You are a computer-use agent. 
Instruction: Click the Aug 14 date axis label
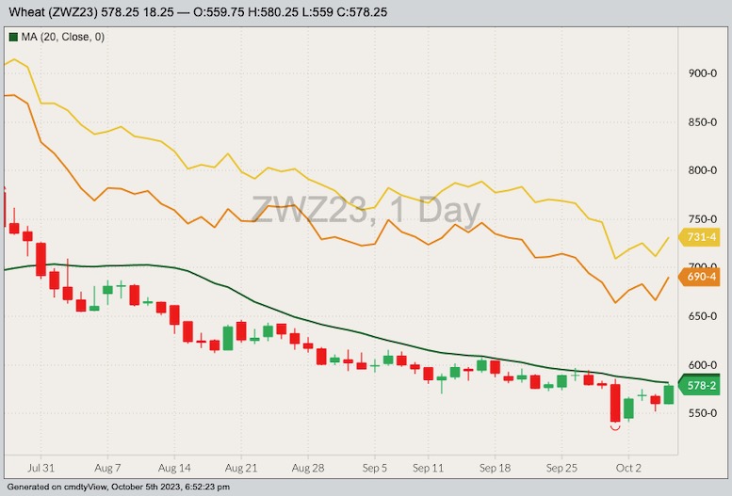174,468
